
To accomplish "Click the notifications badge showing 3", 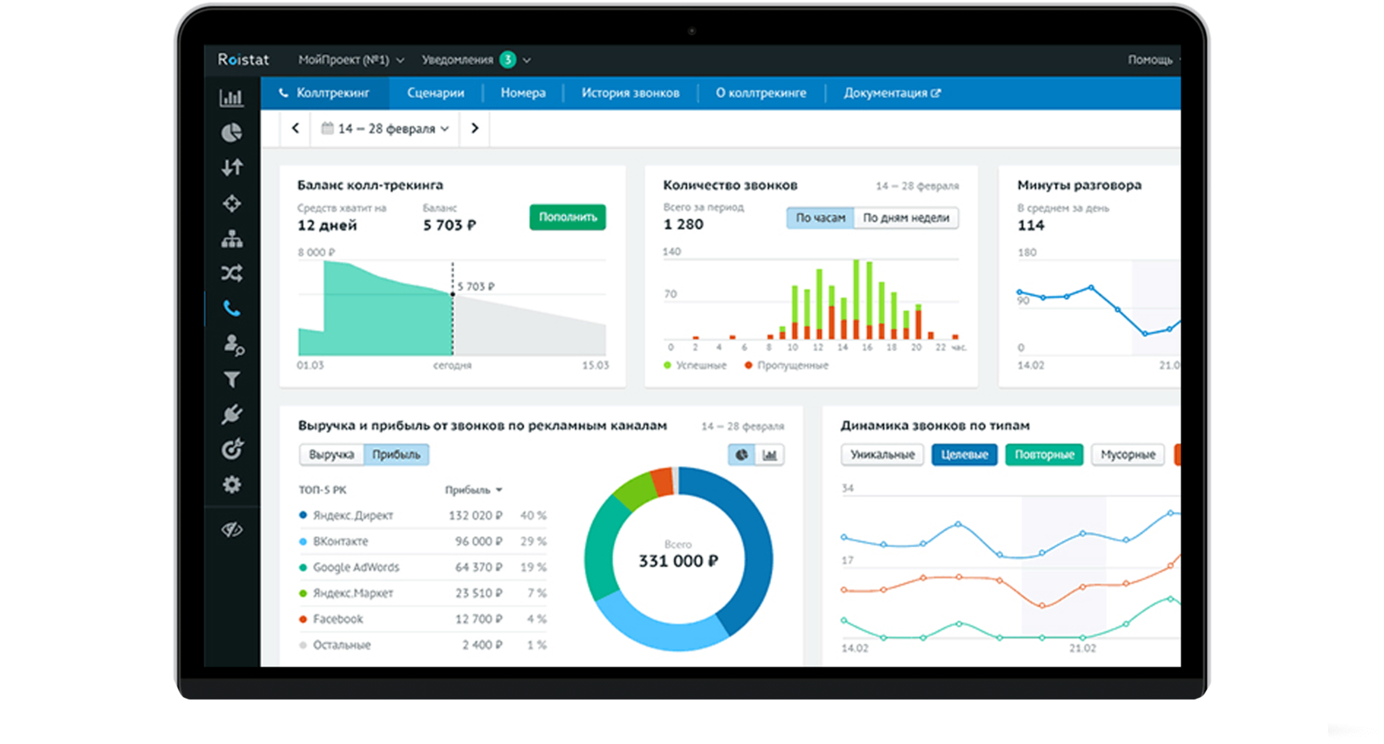I will 508,59.
